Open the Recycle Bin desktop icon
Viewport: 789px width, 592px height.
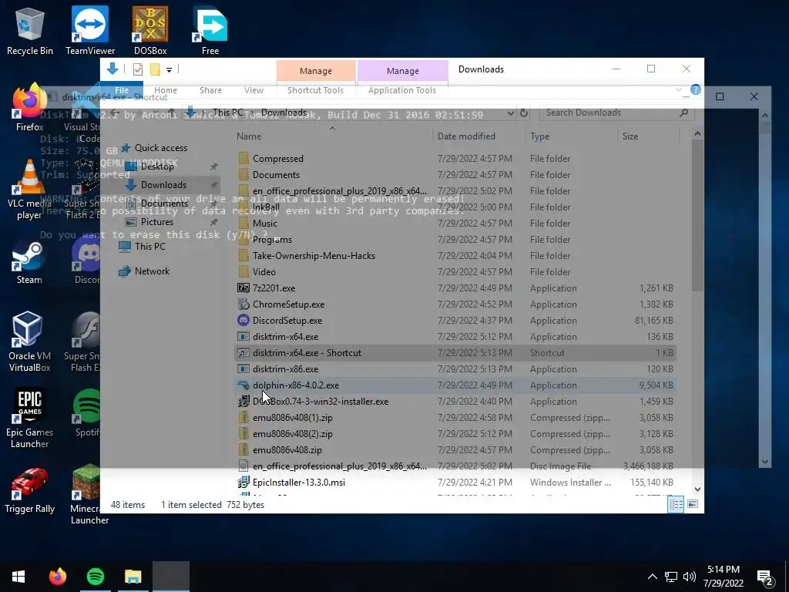coord(29,31)
